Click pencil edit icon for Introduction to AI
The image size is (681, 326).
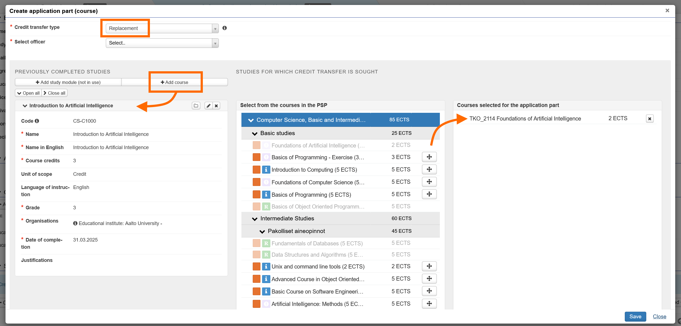[209, 106]
